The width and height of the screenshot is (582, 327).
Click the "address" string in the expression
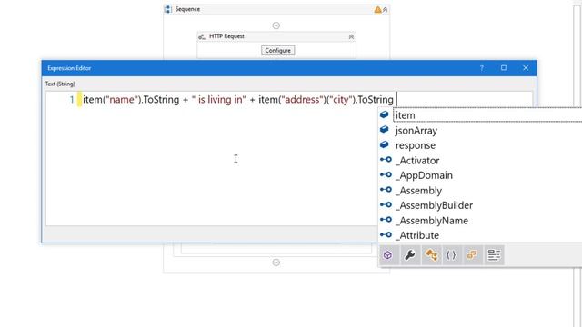[302, 100]
